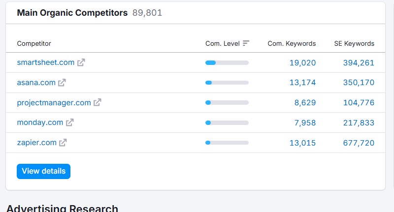Click projectmanager.com competition level bar
Viewport: 394px width, 212px height.
pos(227,103)
